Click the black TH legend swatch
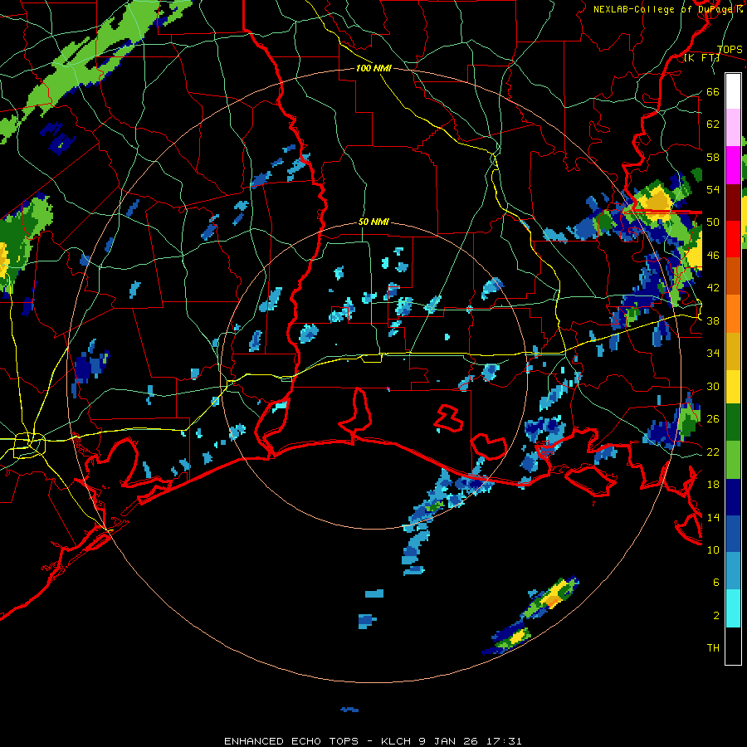This screenshot has width=747, height=747. point(733,646)
